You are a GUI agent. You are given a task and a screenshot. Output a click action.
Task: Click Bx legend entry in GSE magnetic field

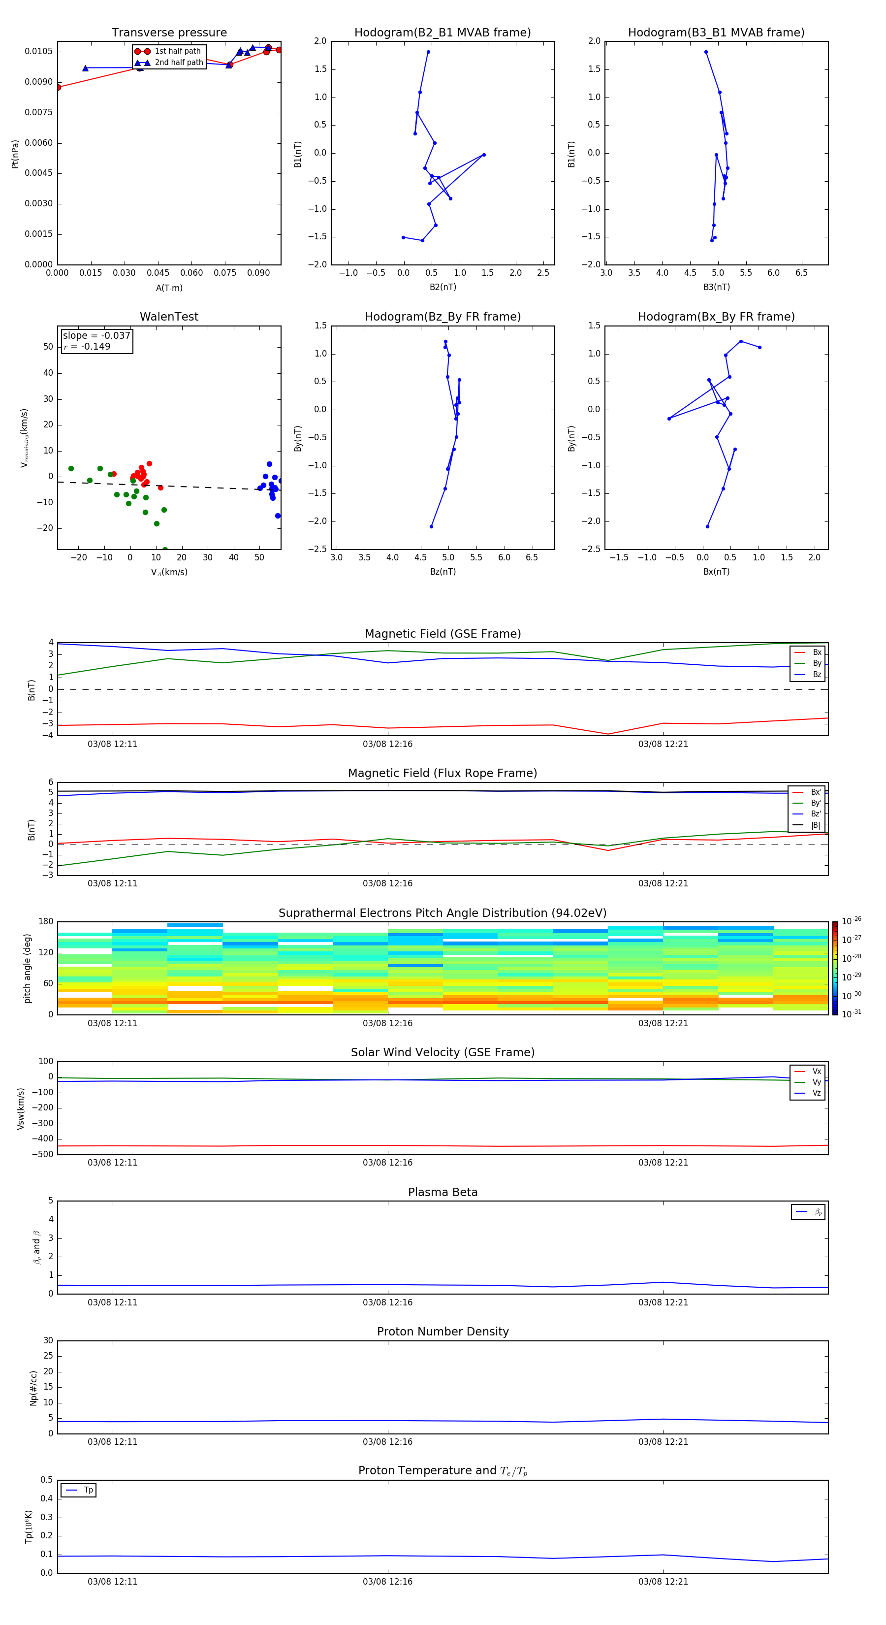[808, 652]
